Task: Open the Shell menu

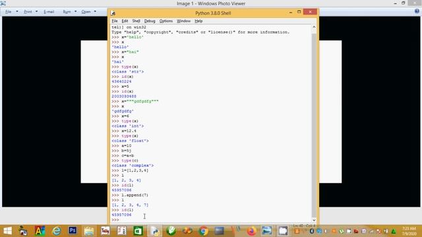Action: pyautogui.click(x=136, y=21)
